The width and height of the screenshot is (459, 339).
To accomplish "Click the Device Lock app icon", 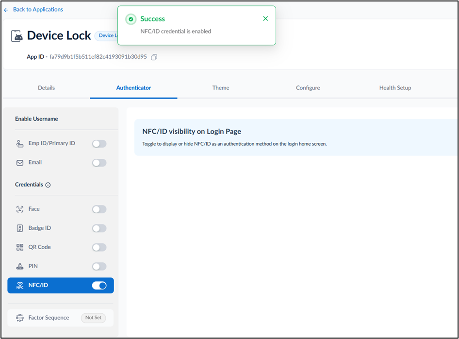I will click(x=17, y=36).
